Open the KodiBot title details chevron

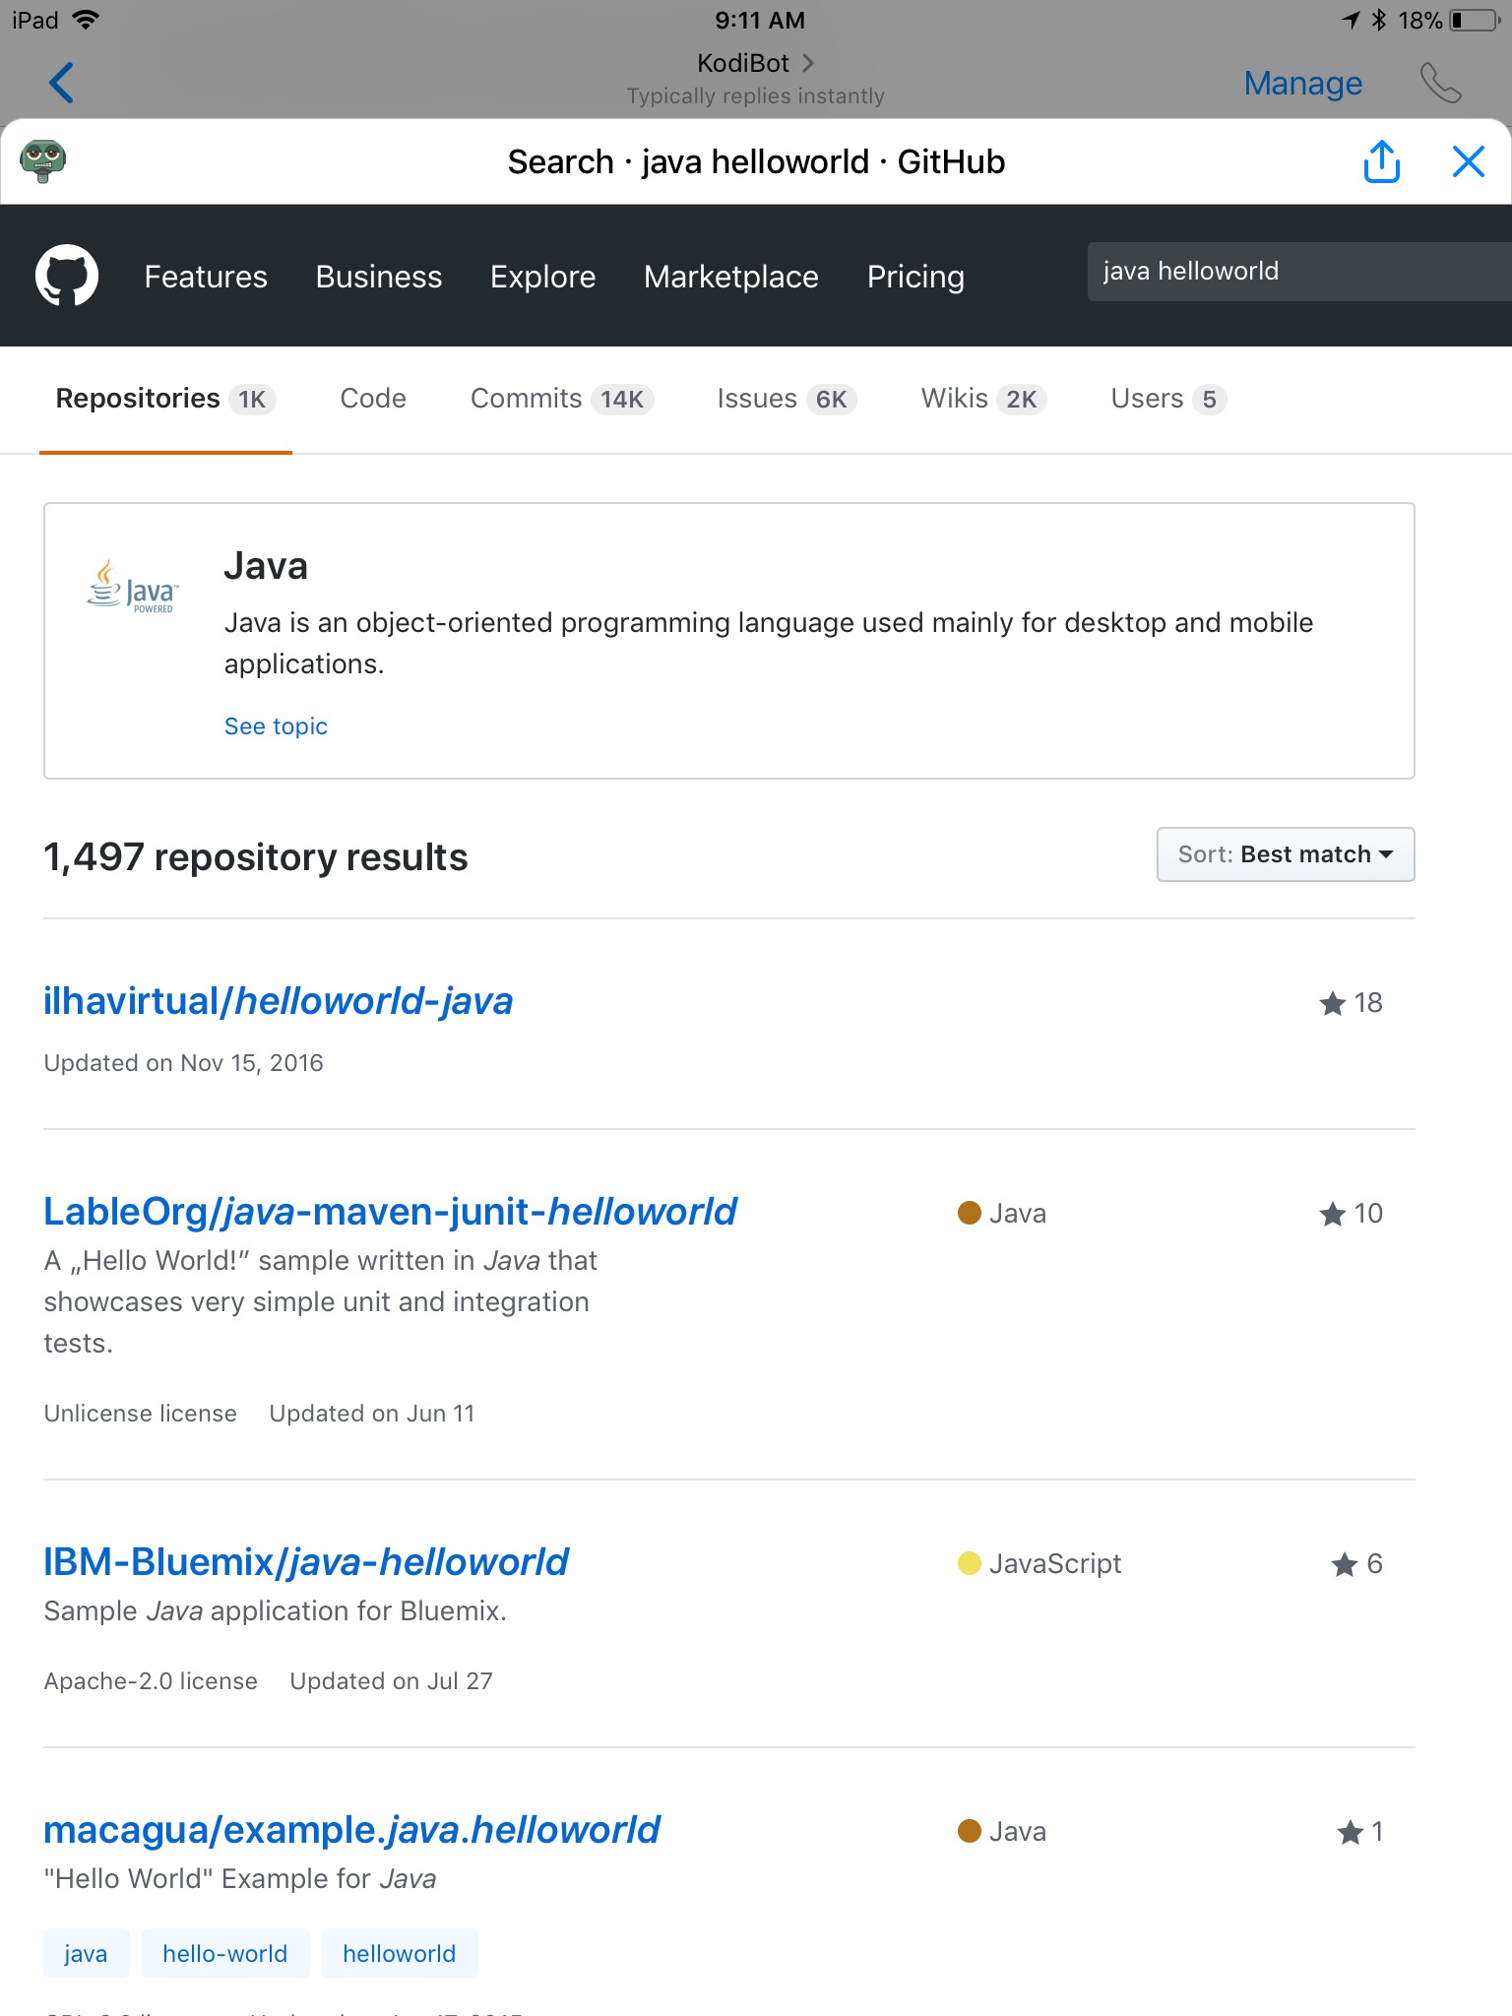(808, 63)
